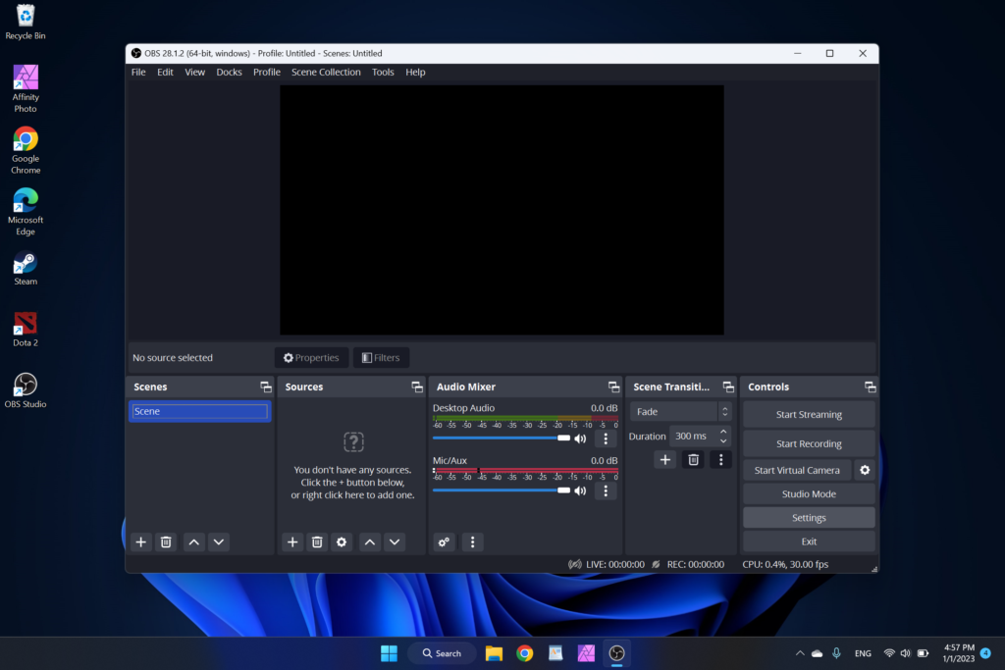Open the Scene Collection menu
Image resolution: width=1005 pixels, height=670 pixels.
coord(326,73)
